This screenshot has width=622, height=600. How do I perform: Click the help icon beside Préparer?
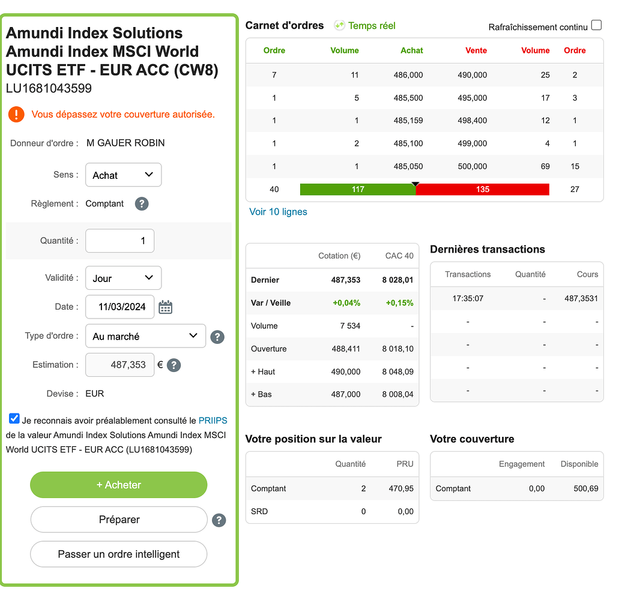click(x=219, y=520)
